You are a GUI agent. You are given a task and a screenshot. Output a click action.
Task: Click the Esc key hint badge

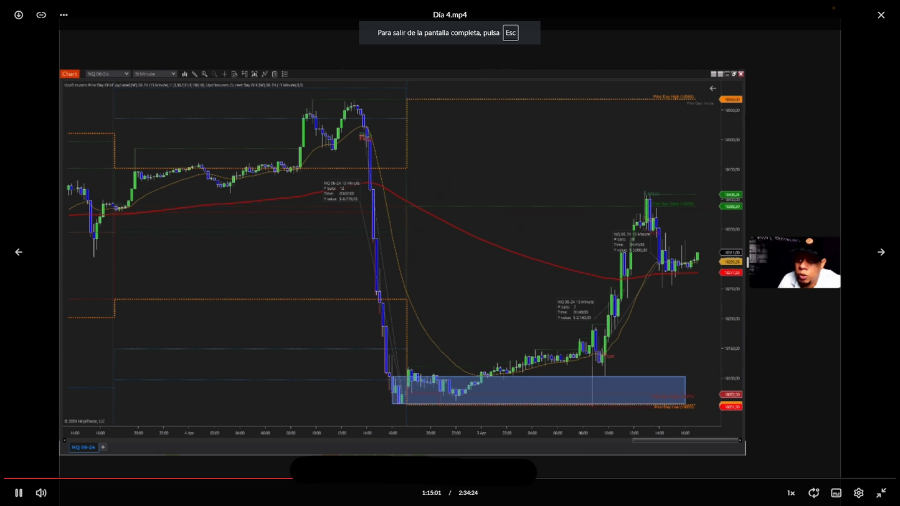click(x=511, y=33)
